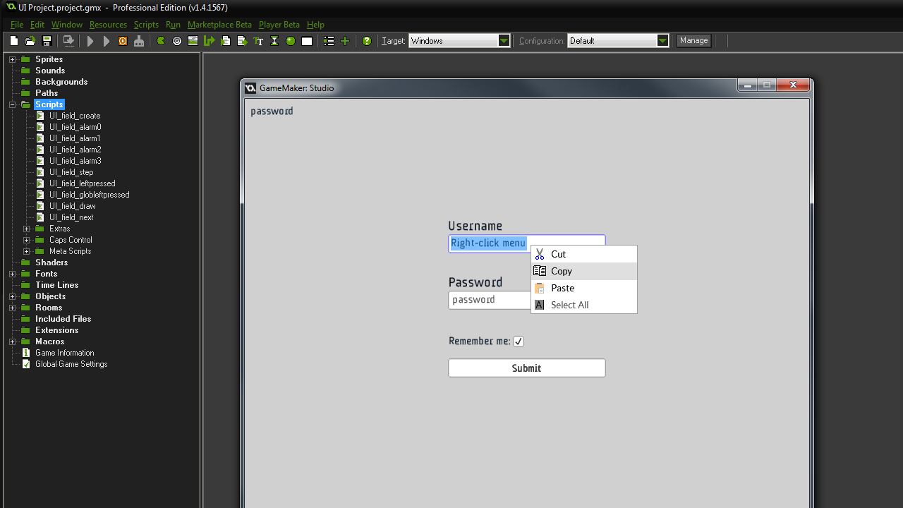Expand the Objects folder
The width and height of the screenshot is (903, 508).
(x=12, y=296)
